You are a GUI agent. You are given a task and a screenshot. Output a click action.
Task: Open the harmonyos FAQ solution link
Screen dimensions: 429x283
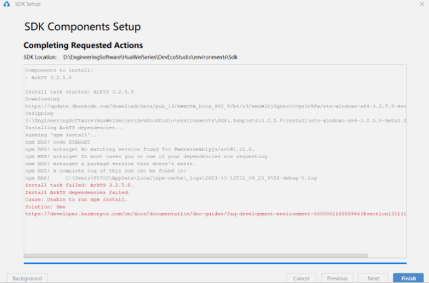pyautogui.click(x=216, y=214)
